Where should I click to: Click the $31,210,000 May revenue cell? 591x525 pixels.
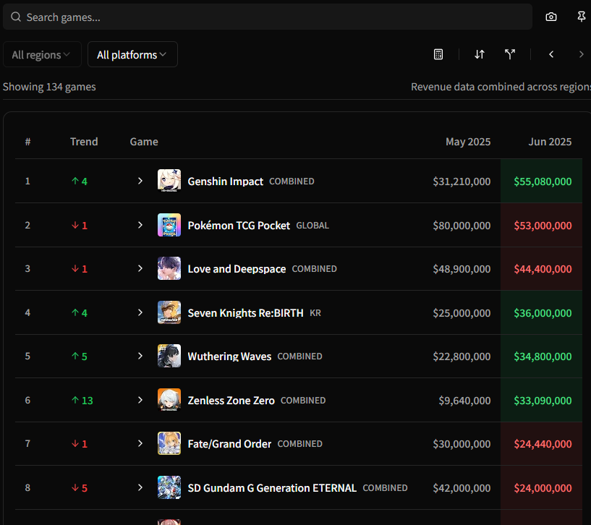(462, 182)
